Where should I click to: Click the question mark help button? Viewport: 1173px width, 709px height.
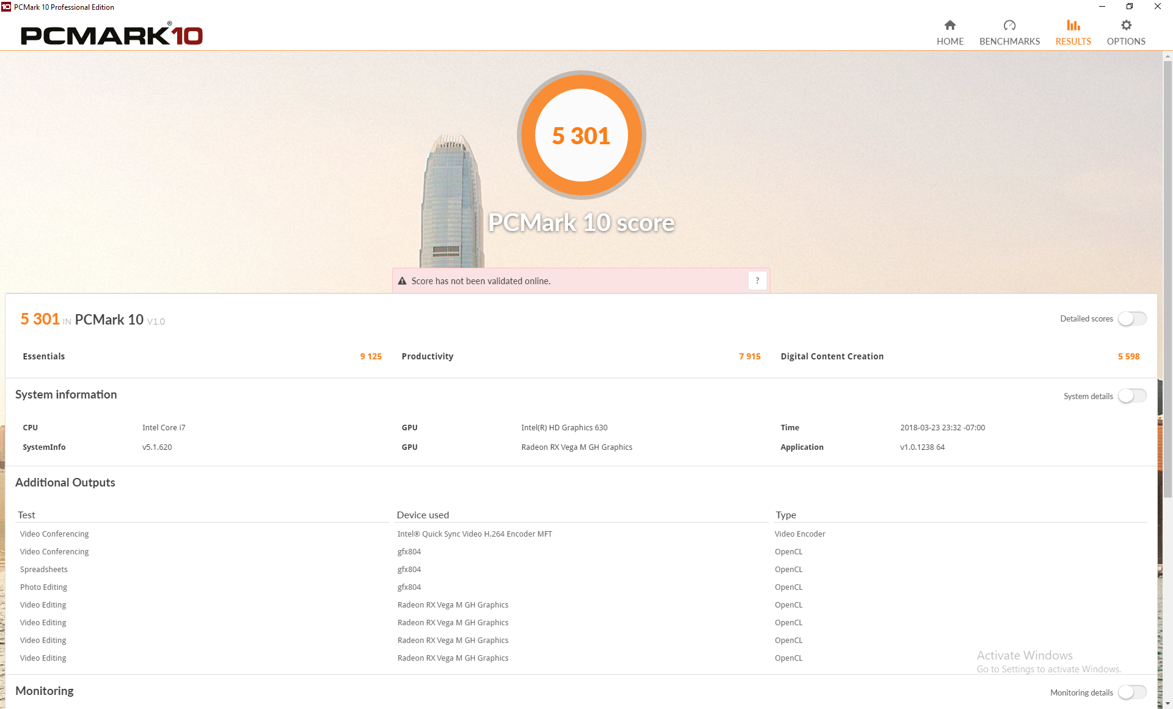[757, 281]
